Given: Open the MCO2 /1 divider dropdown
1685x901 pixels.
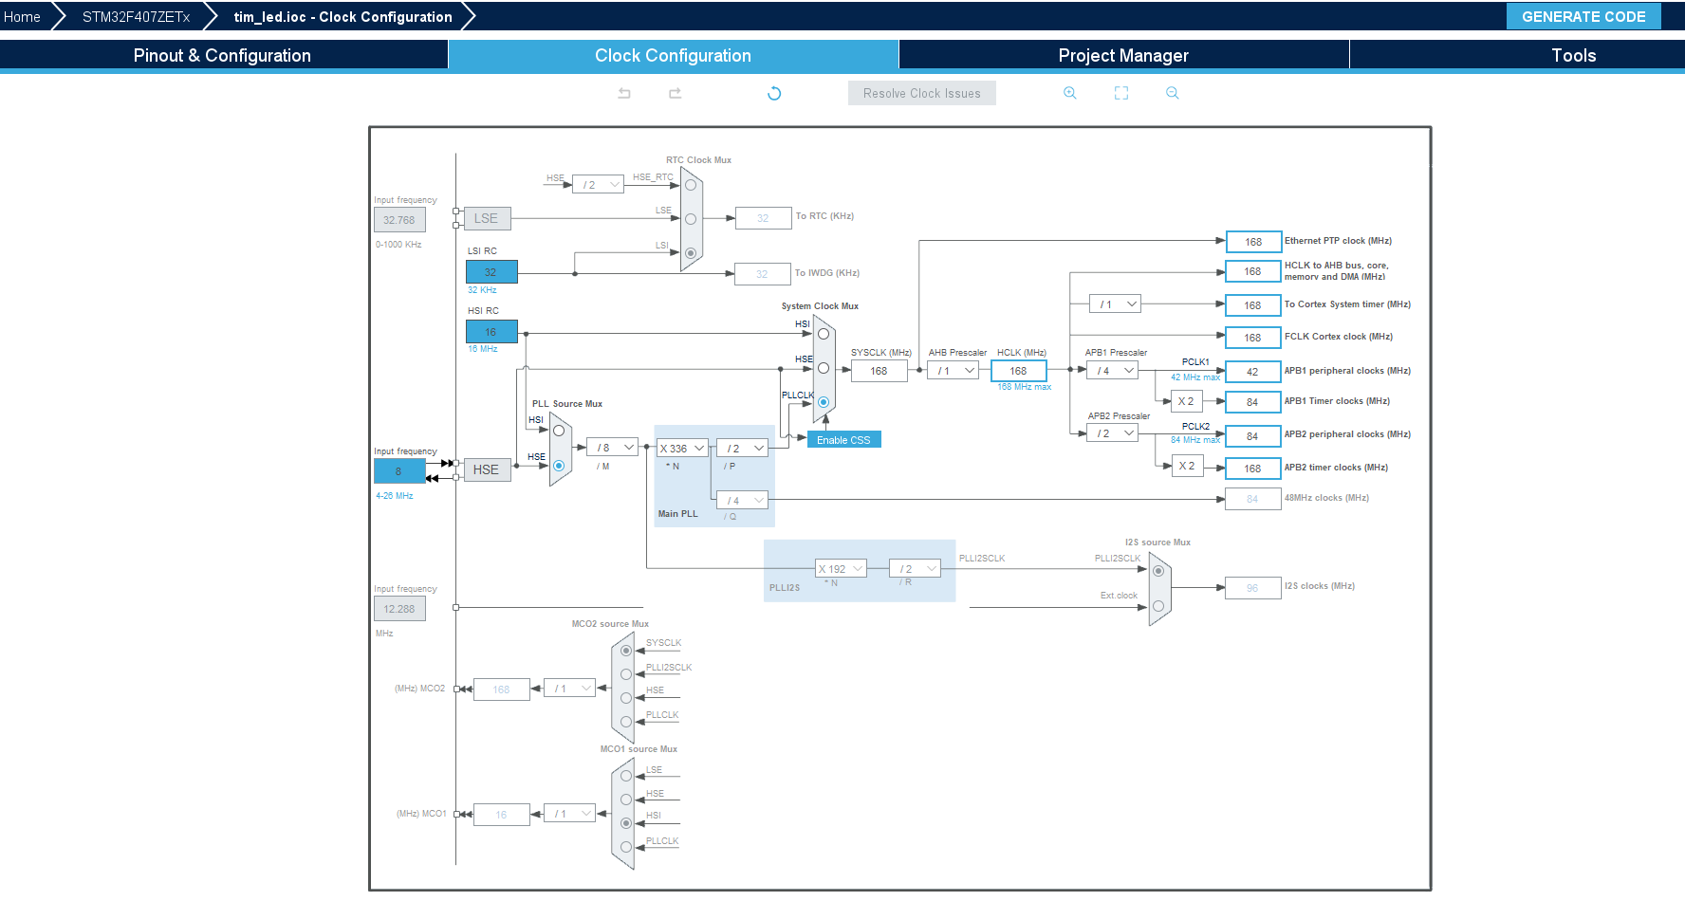Looking at the screenshot, I should [569, 689].
